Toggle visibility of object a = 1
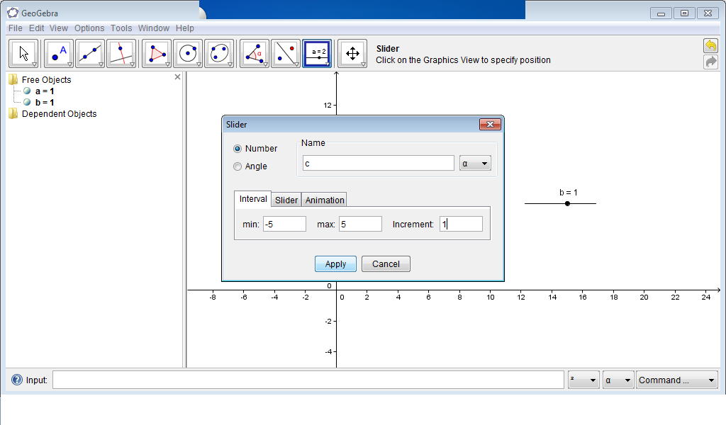The height and width of the screenshot is (425, 726). [x=28, y=91]
